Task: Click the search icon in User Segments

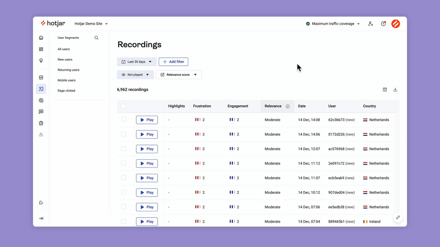Action: click(x=96, y=38)
